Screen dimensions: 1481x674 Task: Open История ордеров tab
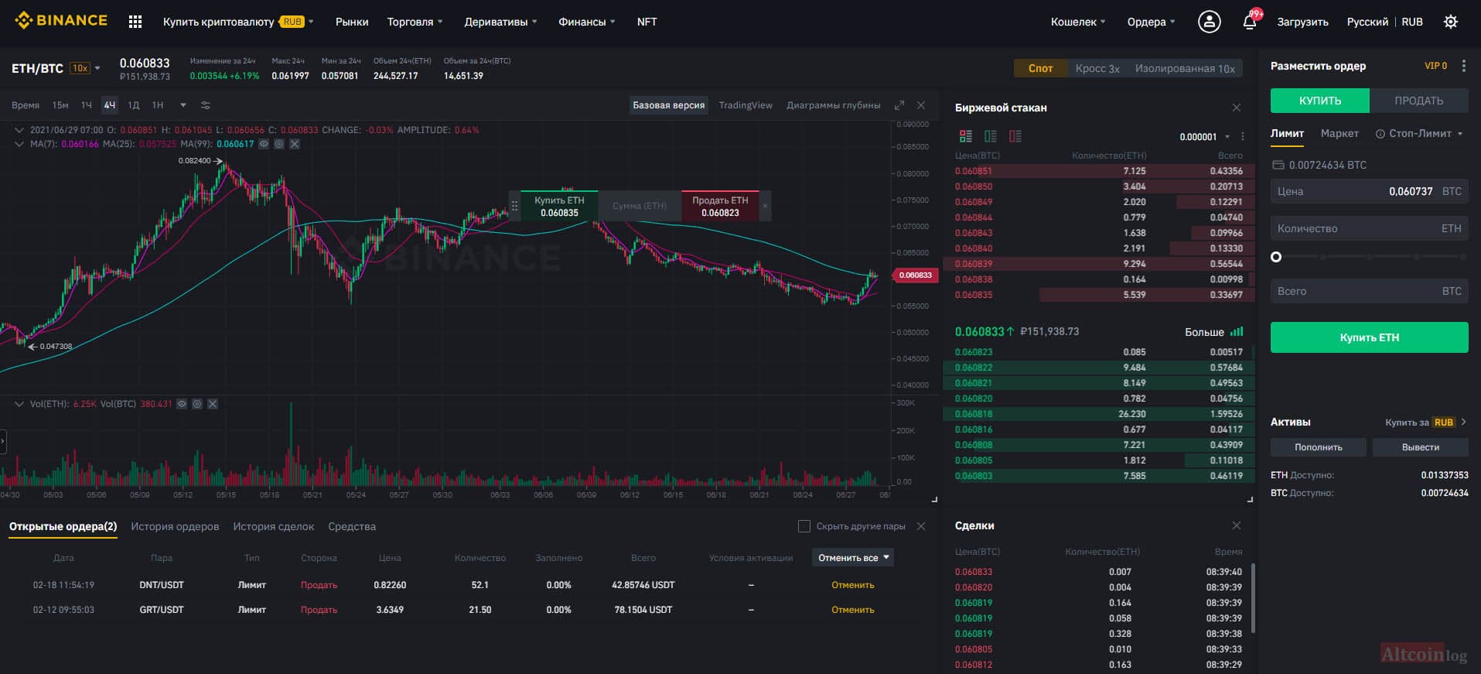coord(175,526)
